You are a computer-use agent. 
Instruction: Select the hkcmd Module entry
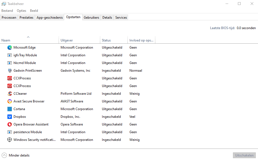click(x=25, y=63)
